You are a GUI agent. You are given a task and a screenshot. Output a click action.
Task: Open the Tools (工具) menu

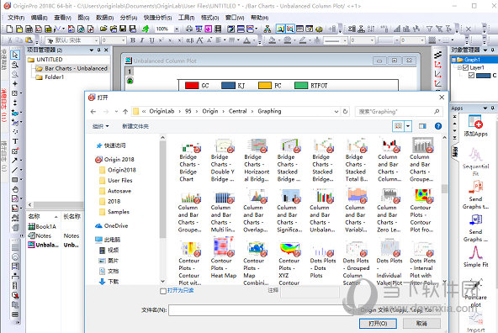[x=186, y=18]
